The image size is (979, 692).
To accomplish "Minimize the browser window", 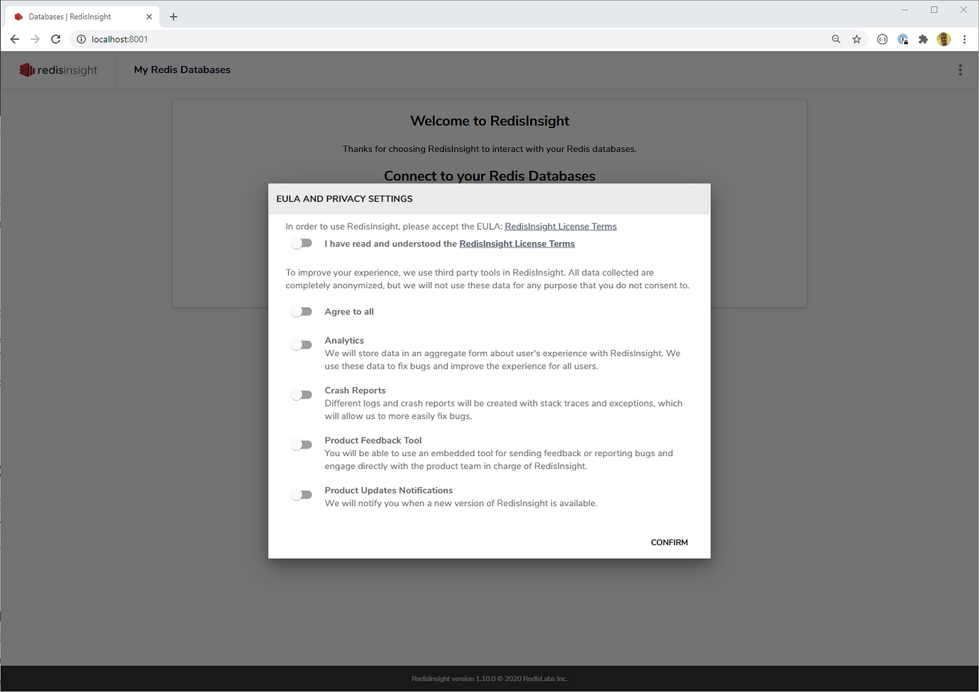I will 905,10.
